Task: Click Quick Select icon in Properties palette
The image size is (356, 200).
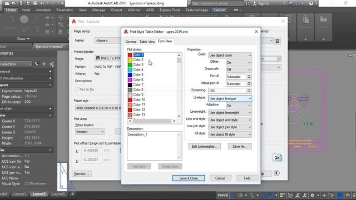Action: [52, 64]
